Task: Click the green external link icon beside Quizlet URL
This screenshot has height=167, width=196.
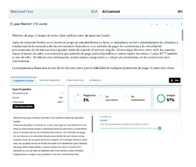Action: tap(160, 128)
